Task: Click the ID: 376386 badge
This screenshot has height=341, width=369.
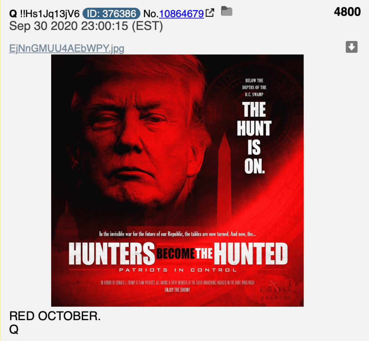Action: (x=112, y=14)
